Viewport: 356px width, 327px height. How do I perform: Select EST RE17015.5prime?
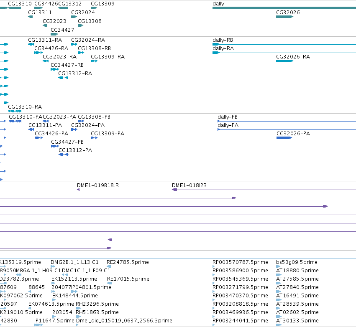tap(128, 279)
